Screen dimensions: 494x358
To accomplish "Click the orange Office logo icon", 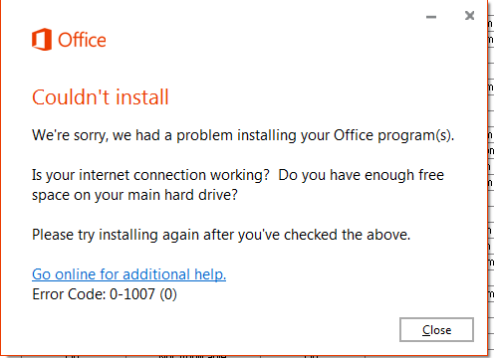I will pos(42,40).
